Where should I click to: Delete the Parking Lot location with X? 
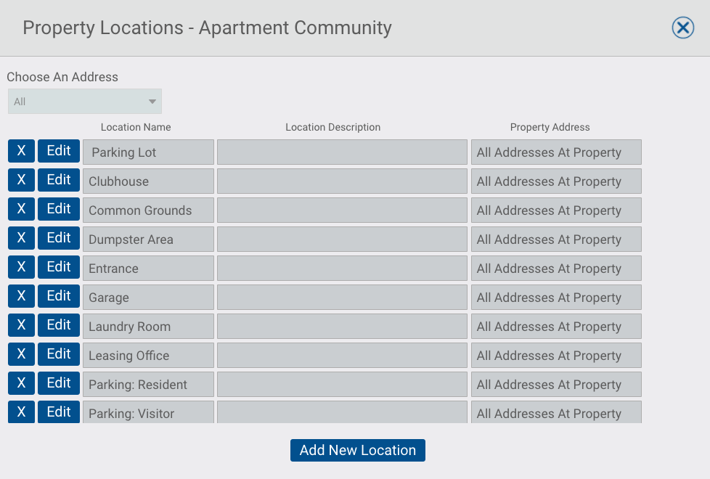(21, 151)
